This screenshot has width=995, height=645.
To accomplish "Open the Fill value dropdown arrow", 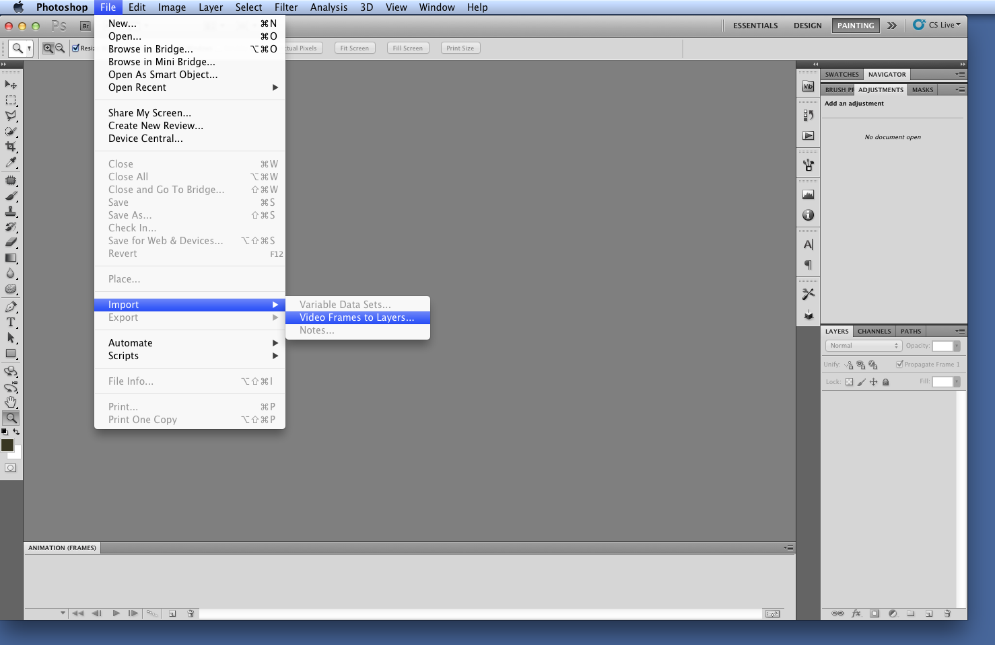I will coord(957,382).
